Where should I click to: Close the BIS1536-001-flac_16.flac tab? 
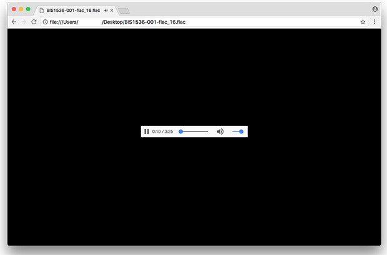[x=112, y=11]
